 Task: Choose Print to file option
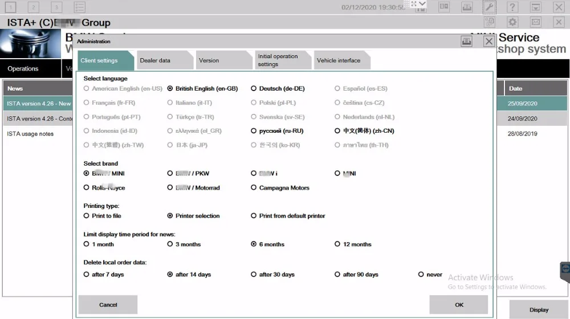tap(102, 216)
